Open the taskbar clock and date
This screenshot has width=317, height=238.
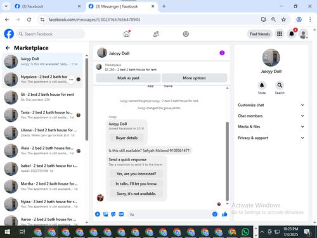290,232
